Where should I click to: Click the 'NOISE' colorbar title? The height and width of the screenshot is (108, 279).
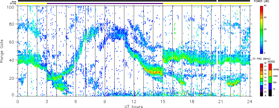pos(272,62)
